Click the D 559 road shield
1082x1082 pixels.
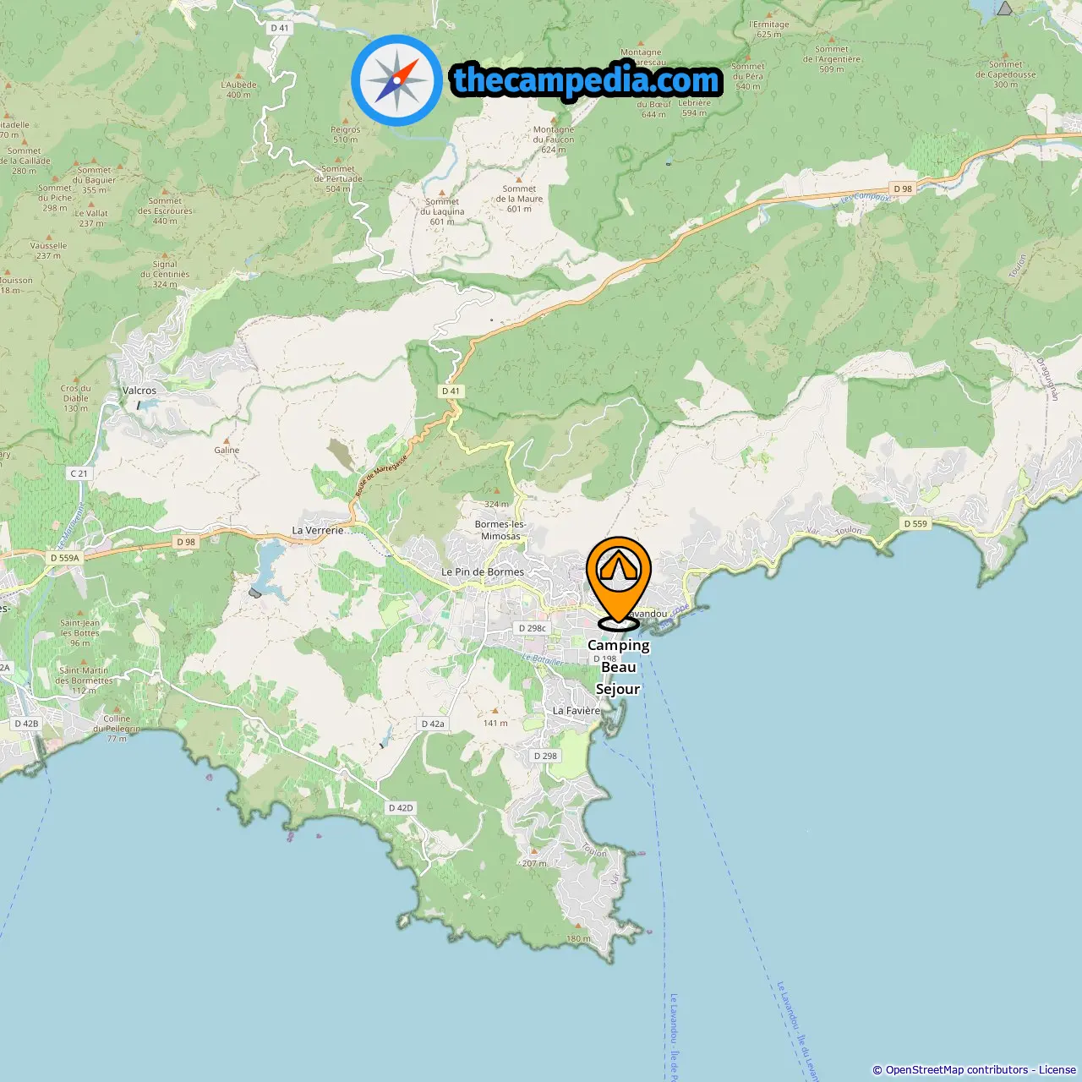915,524
